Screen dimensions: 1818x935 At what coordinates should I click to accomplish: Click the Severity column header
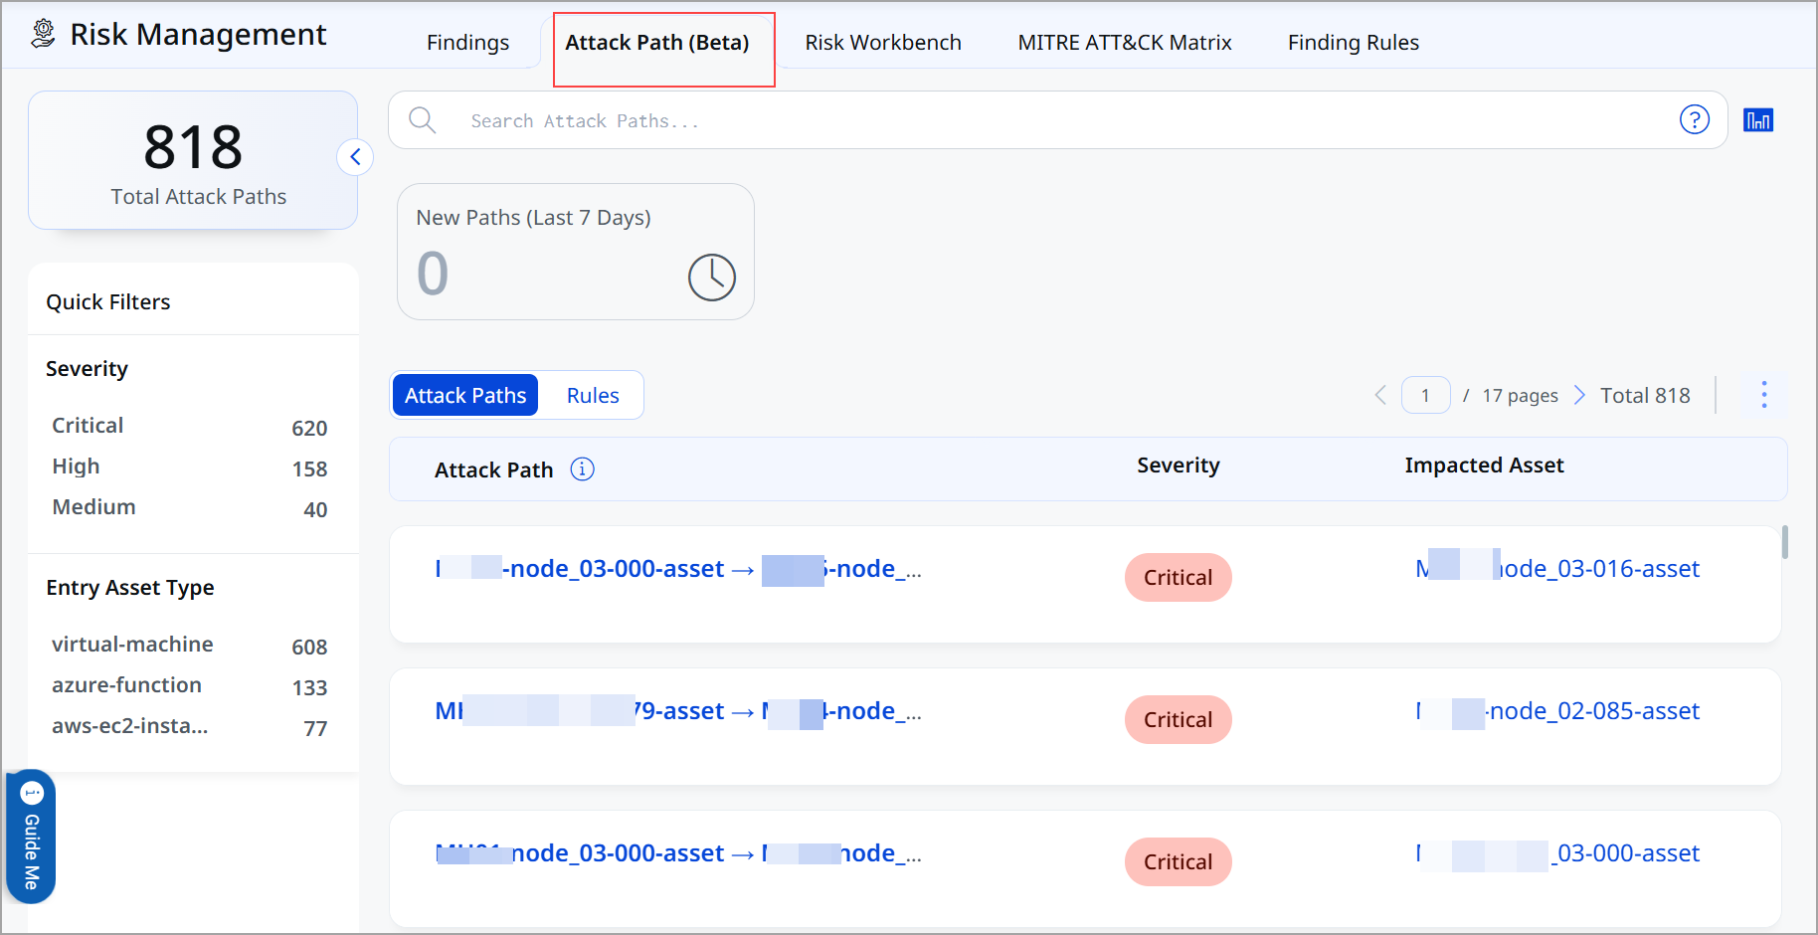tap(1179, 466)
